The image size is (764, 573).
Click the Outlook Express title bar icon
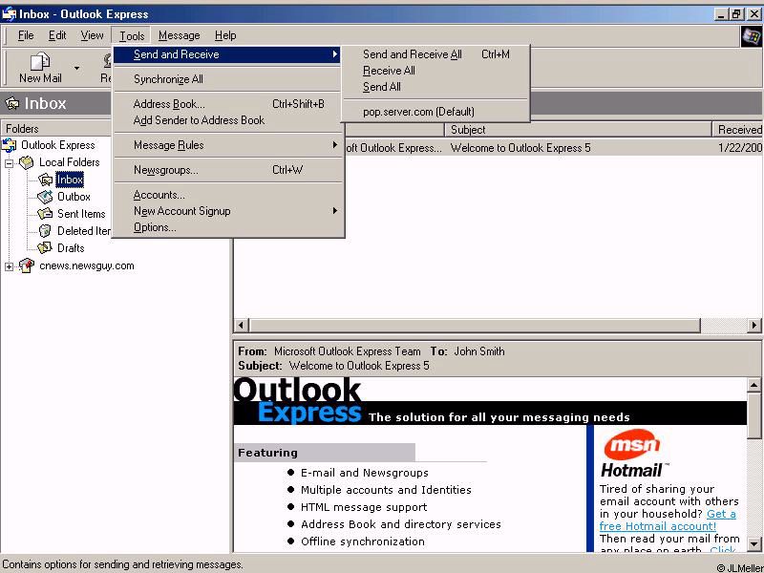point(9,14)
